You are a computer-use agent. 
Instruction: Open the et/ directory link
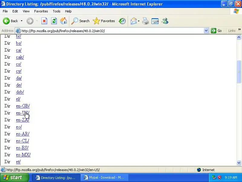(x=18, y=162)
